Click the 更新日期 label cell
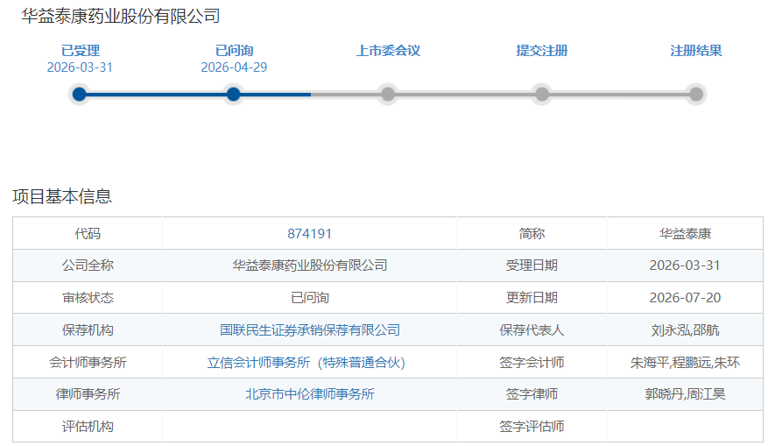 click(532, 298)
